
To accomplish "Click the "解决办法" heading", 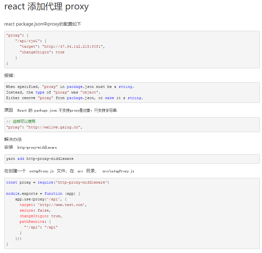I will click(x=13, y=139).
